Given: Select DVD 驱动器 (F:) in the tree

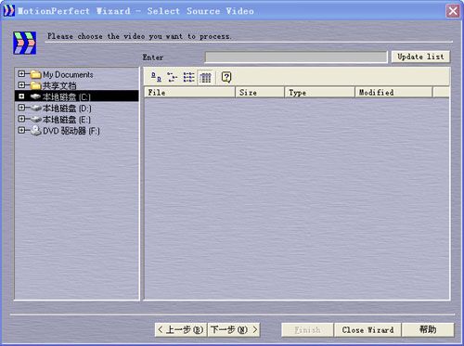Looking at the screenshot, I should coord(71,131).
